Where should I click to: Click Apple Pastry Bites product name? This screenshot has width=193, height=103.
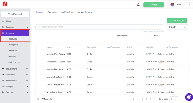(x=54, y=92)
